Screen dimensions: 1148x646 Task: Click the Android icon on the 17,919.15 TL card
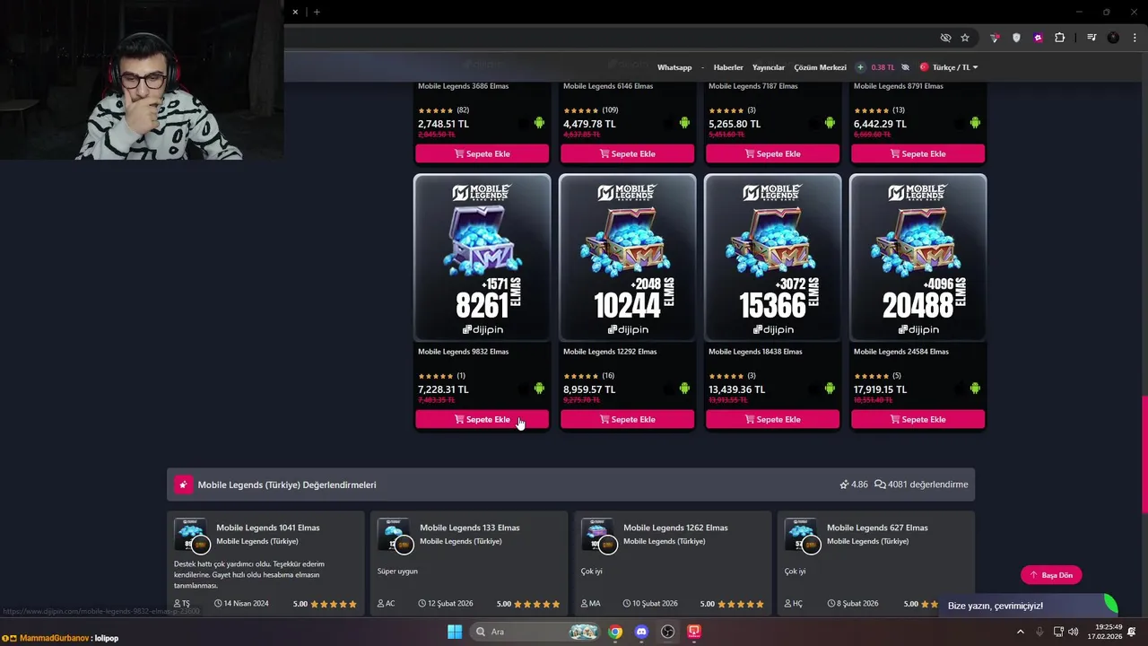(975, 388)
